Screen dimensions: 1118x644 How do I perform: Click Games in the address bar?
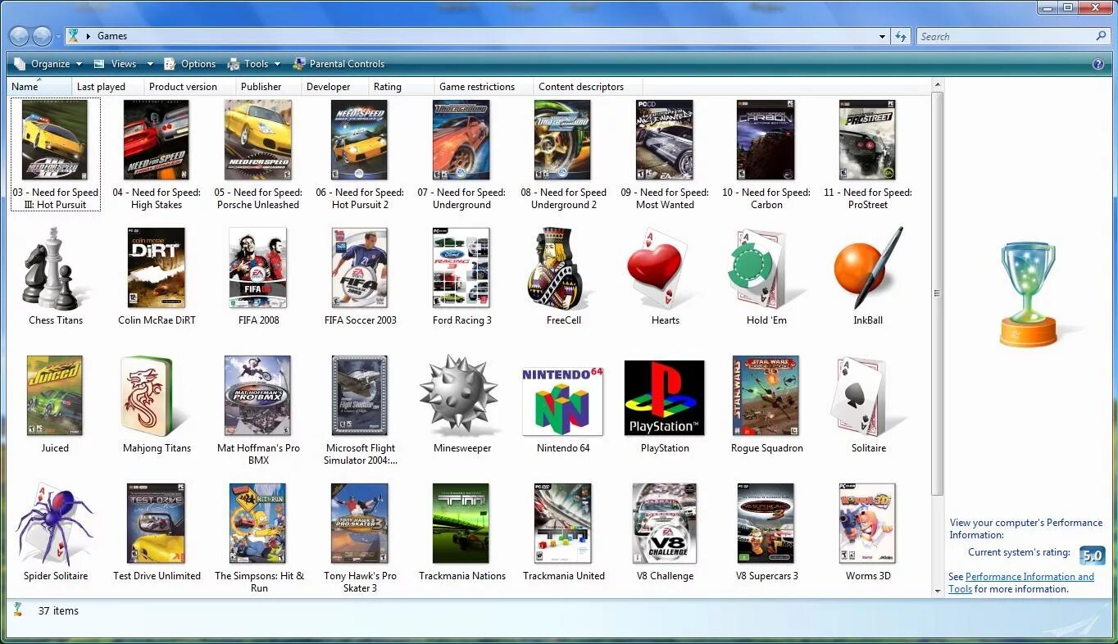pyautogui.click(x=112, y=36)
